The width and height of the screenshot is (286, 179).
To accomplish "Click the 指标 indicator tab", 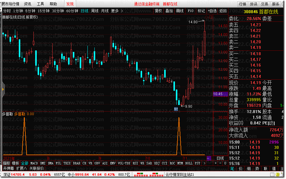I will coord(6,163).
